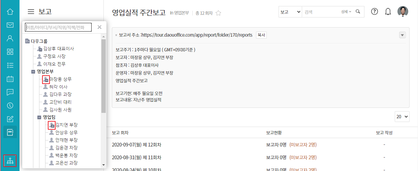The width and height of the screenshot is (418, 171).
Task: Click the organization chart icon at sidebar bottom
Action: point(10,161)
